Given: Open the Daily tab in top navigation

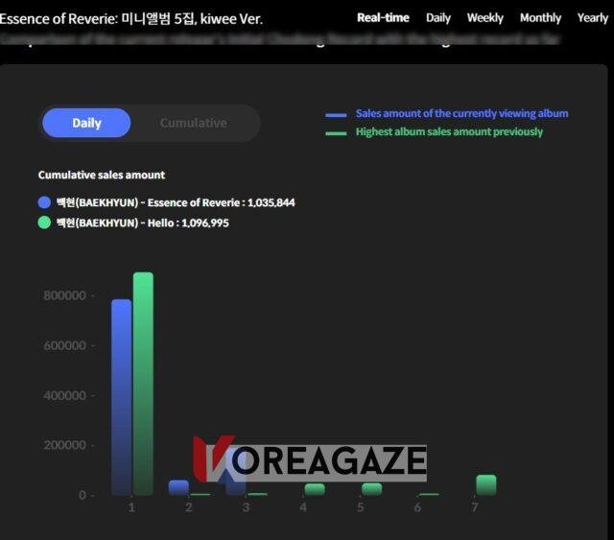Looking at the screenshot, I should coord(438,18).
